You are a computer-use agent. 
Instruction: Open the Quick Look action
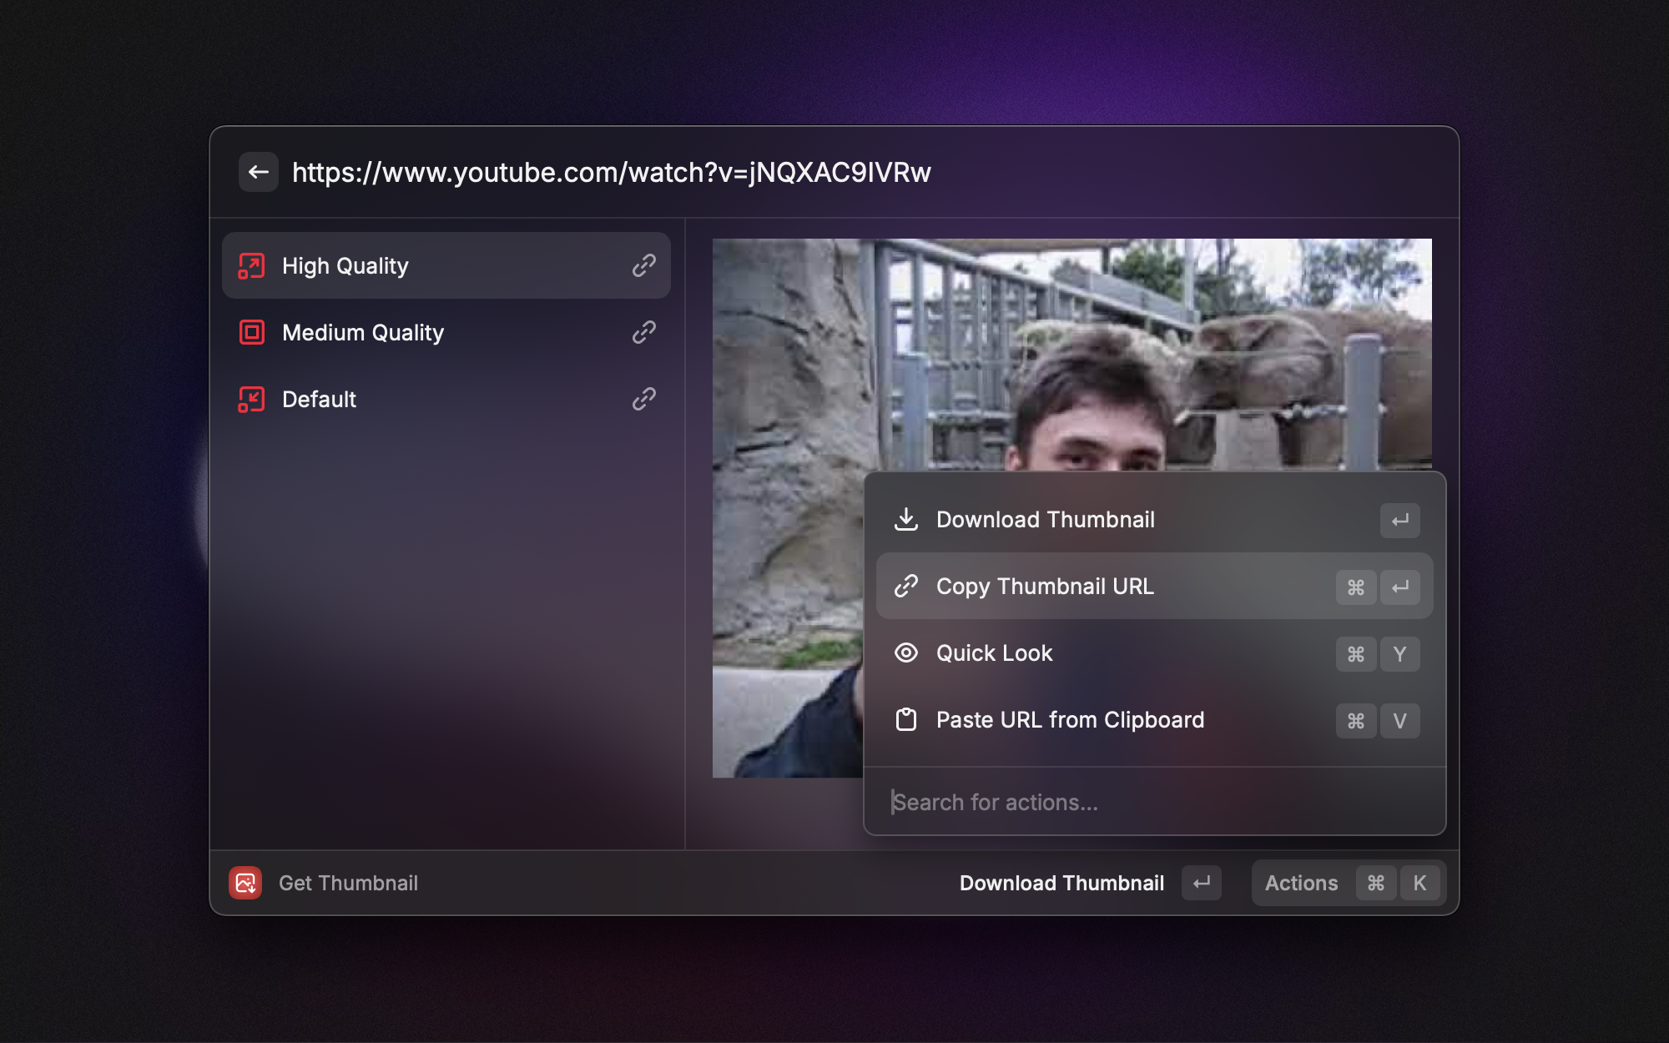[995, 653]
